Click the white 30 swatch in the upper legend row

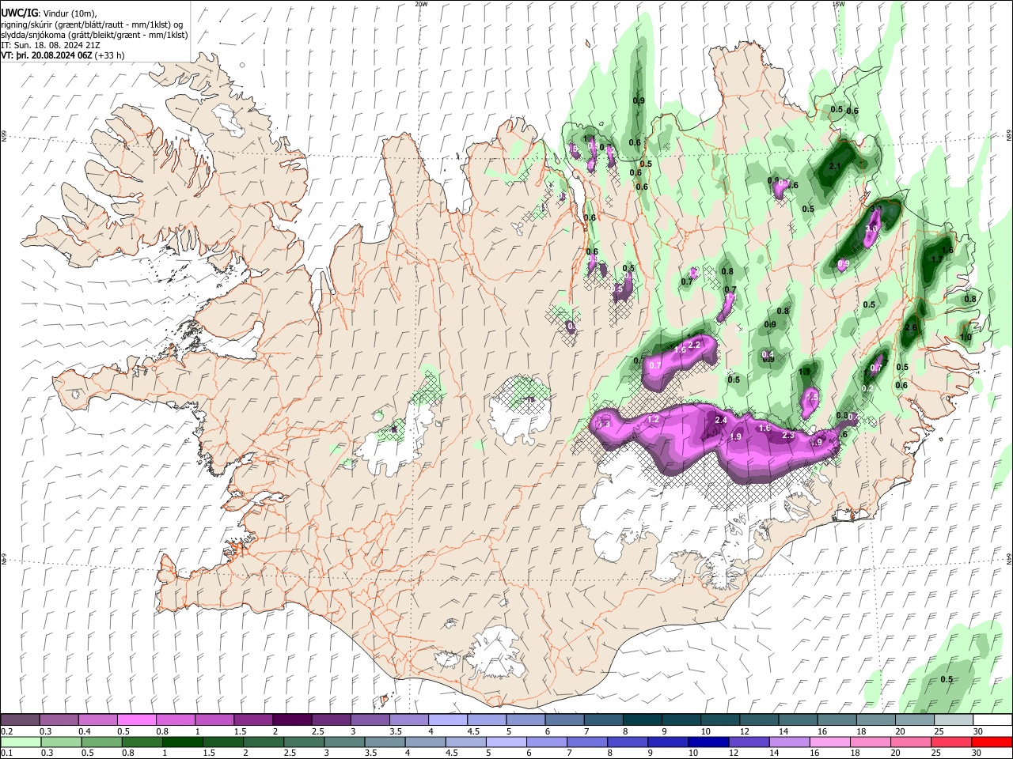[992, 720]
